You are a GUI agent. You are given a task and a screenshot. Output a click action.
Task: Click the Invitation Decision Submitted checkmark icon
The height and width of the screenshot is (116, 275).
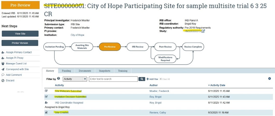[x=46, y=97]
